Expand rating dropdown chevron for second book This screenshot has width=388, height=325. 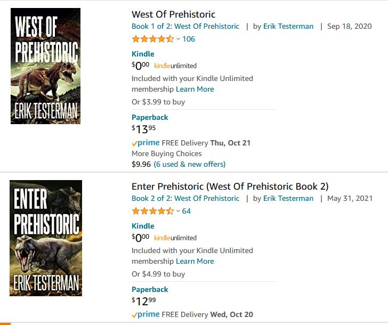(178, 211)
